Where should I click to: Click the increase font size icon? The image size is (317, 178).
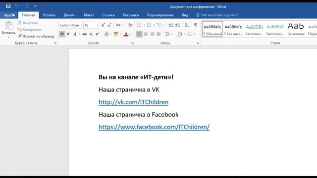point(103,25)
